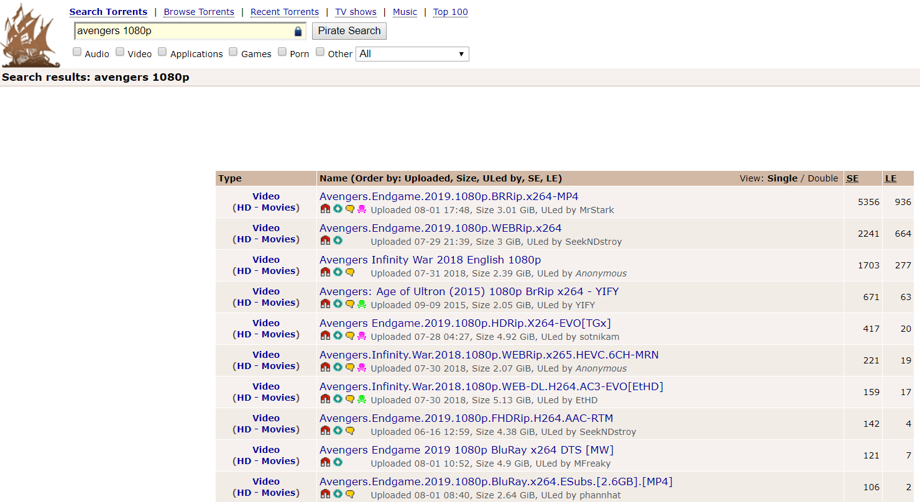Click comments icon in FHDRip.H264.AAC-RTM row

coord(350,431)
